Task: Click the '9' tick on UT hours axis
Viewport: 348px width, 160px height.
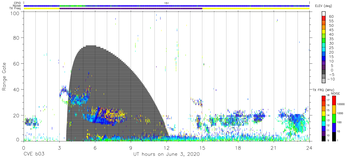Action: pyautogui.click(x=131, y=148)
